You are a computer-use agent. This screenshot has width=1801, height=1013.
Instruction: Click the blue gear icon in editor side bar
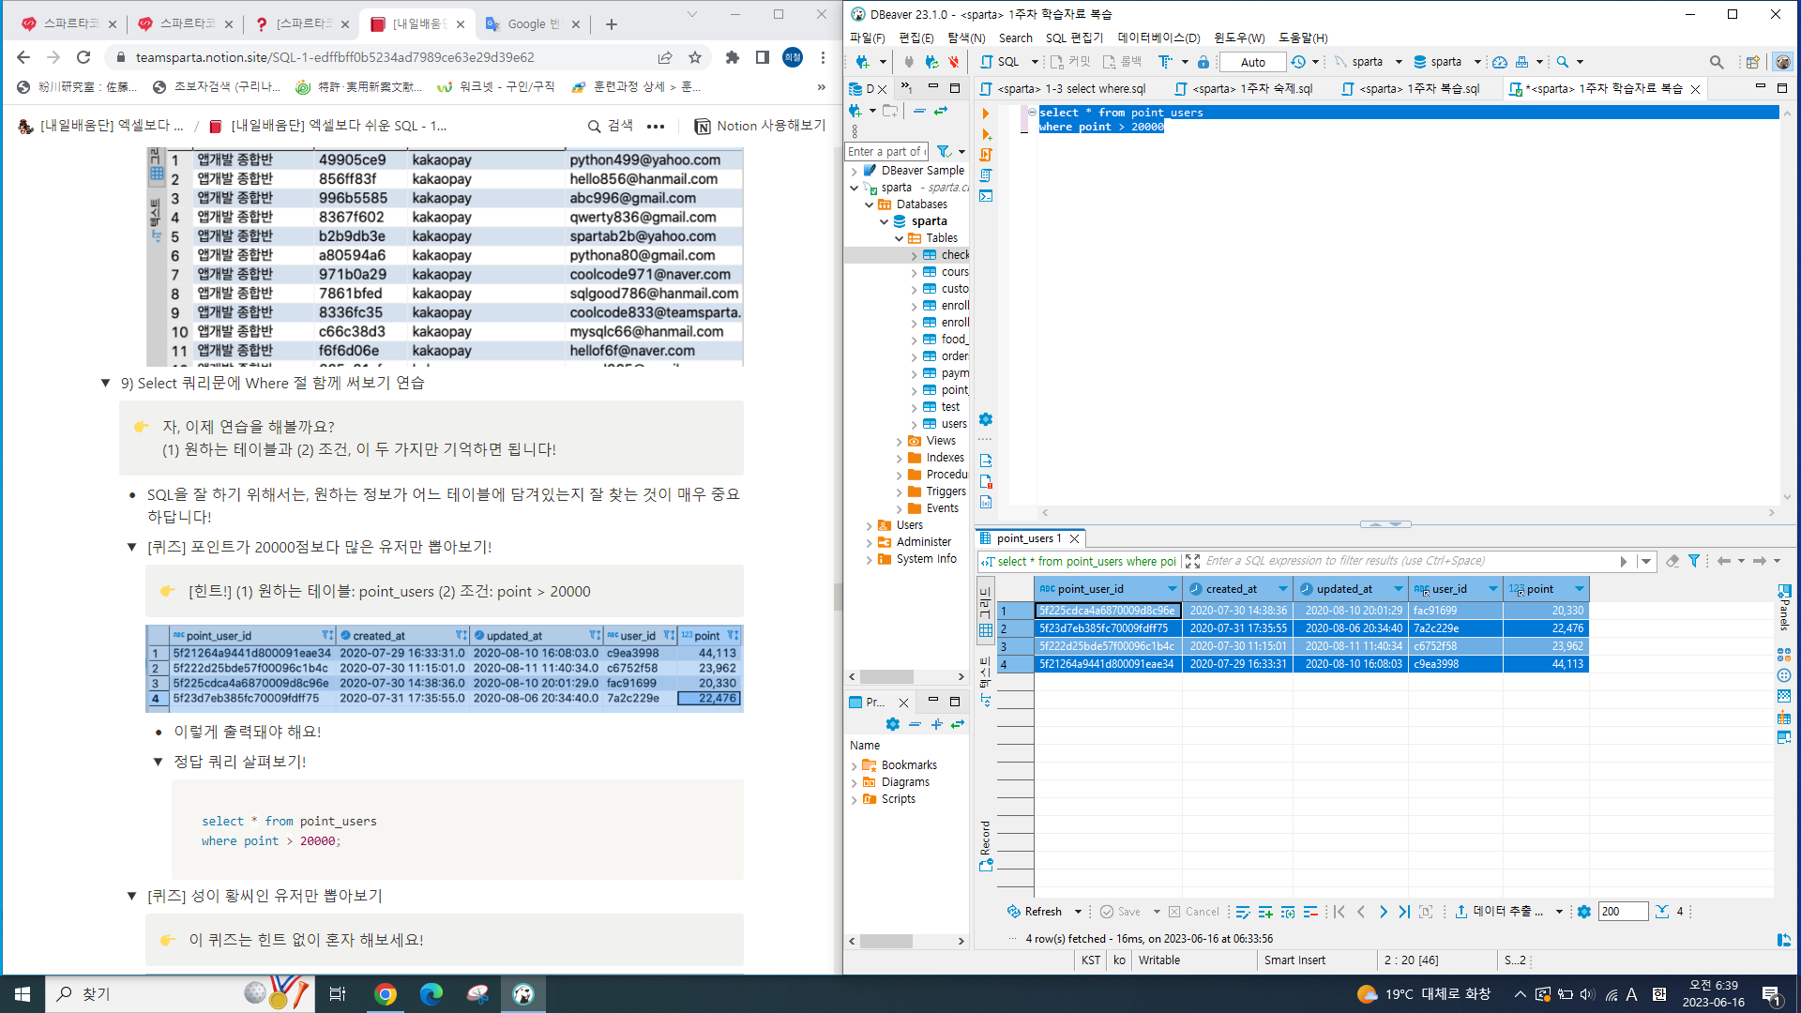pyautogui.click(x=986, y=419)
